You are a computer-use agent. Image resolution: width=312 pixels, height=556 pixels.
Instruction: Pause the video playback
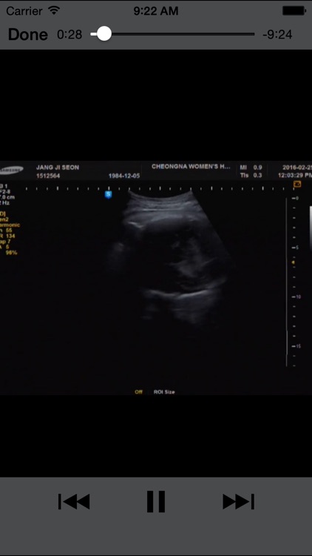coord(156,501)
